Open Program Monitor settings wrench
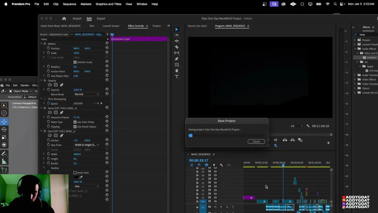The height and width of the screenshot is (213, 378). (x=308, y=126)
